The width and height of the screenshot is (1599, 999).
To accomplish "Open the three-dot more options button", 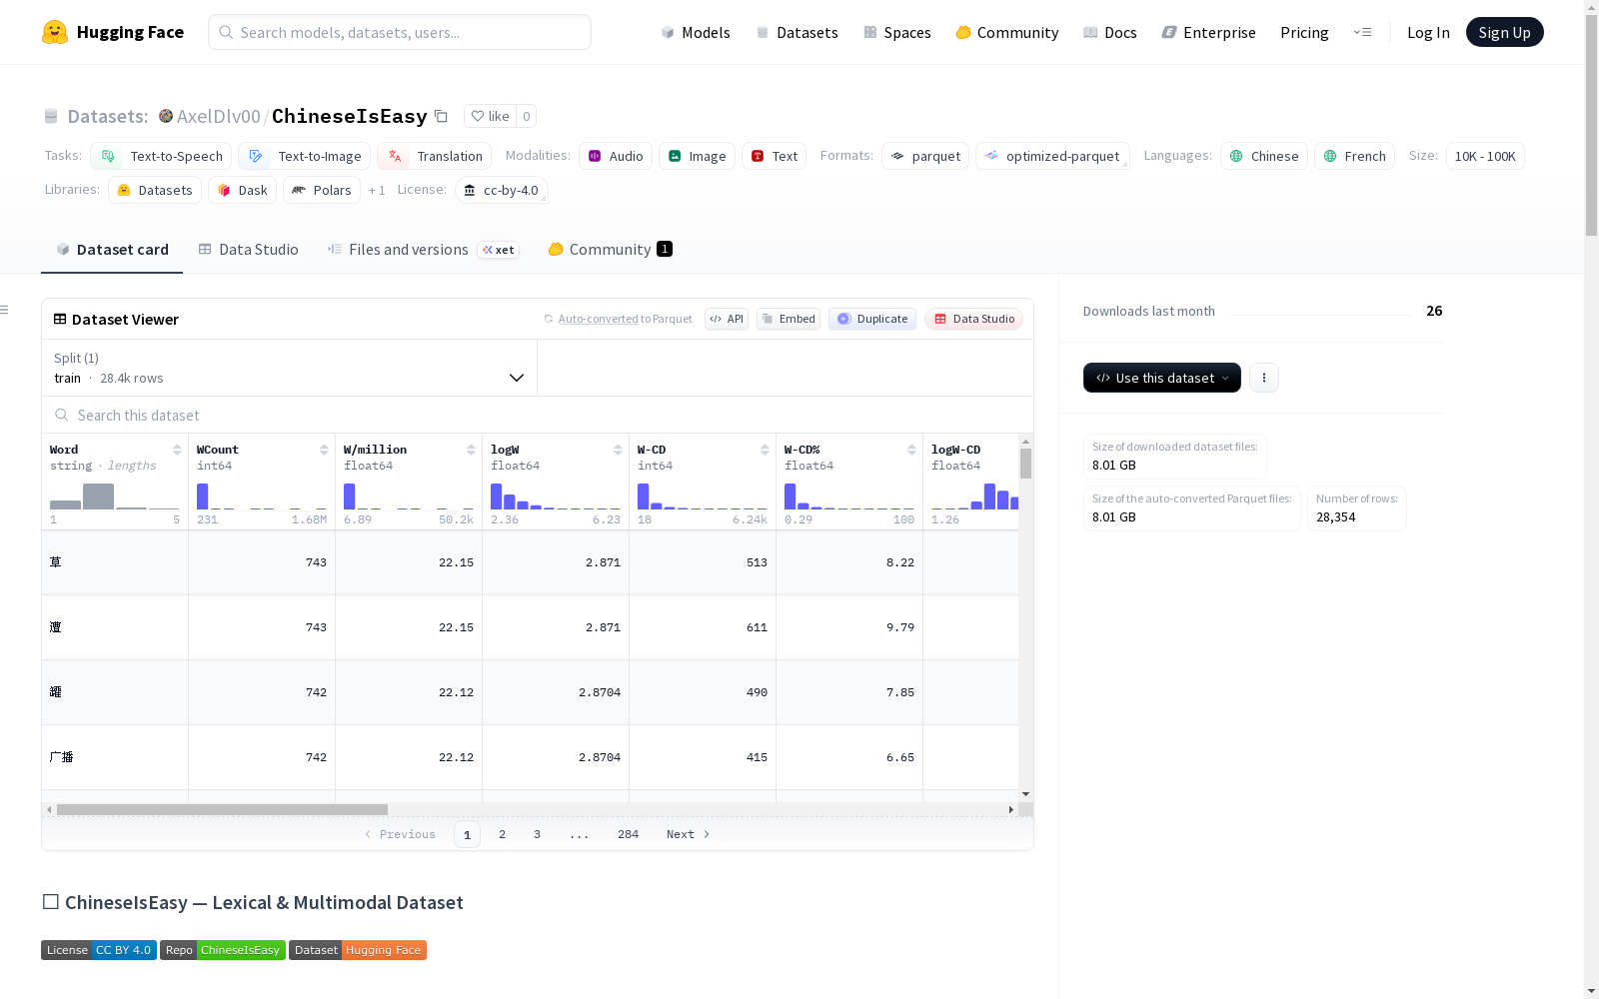I will (1264, 378).
